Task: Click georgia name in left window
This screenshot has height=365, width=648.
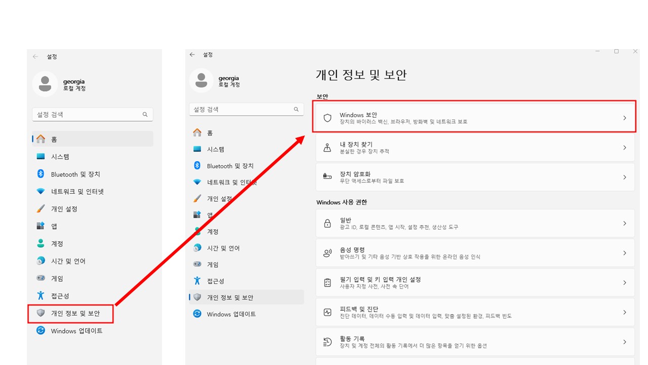Action: pos(73,81)
